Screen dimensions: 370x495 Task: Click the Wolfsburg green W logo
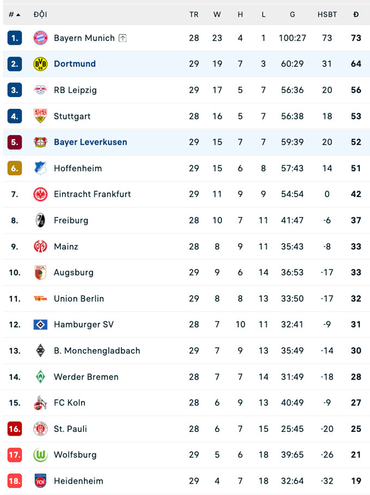[x=40, y=455]
